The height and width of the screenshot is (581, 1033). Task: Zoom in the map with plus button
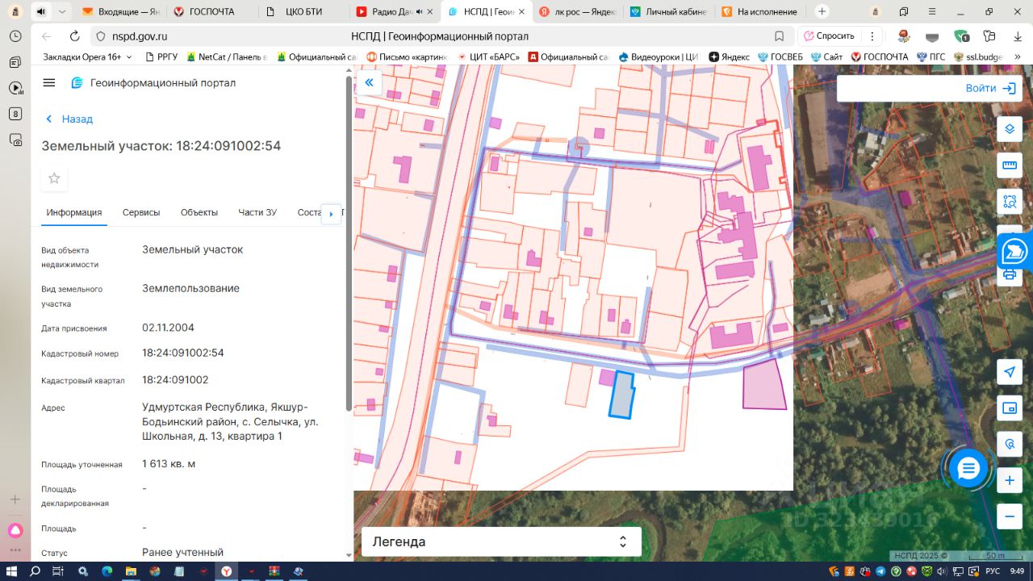pyautogui.click(x=1009, y=481)
